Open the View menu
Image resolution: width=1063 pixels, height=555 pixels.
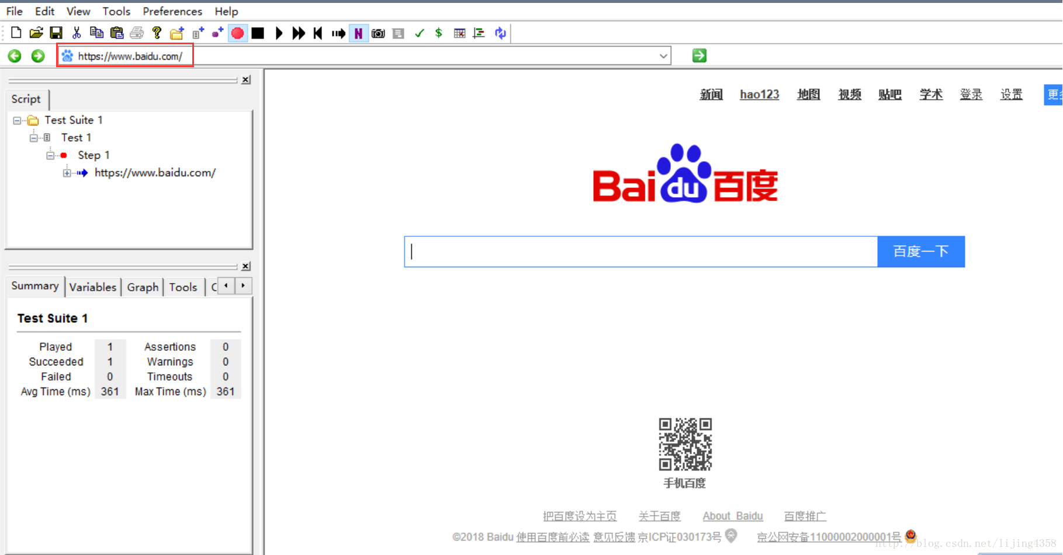click(x=78, y=11)
